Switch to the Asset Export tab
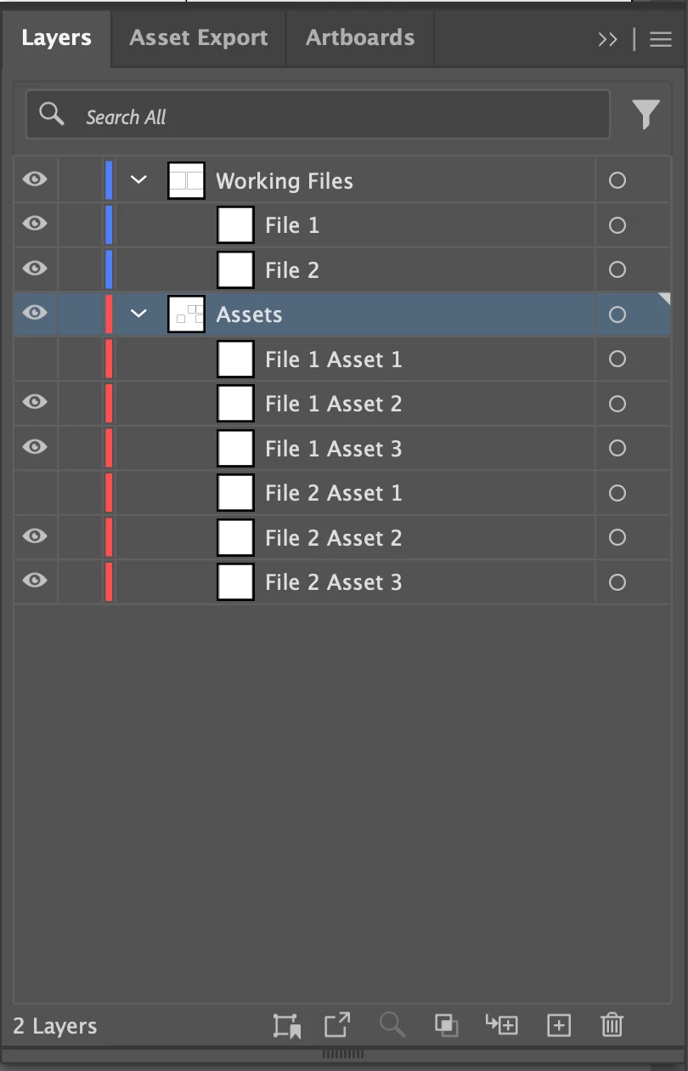Viewport: 688px width, 1071px height. coord(199,37)
